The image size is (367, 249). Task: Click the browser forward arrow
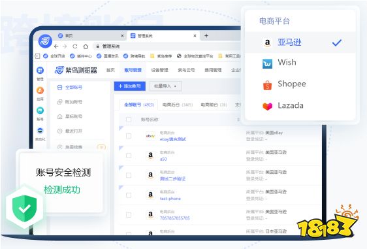coord(65,46)
